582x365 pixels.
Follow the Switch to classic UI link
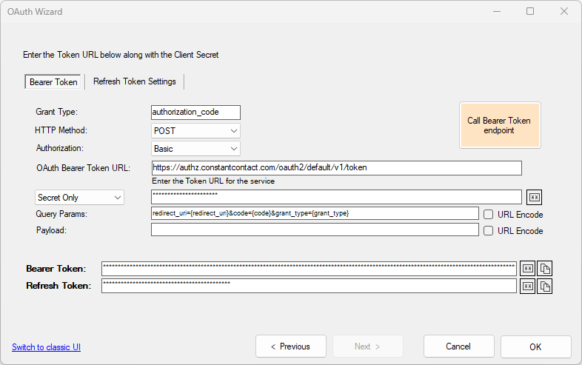pyautogui.click(x=46, y=347)
